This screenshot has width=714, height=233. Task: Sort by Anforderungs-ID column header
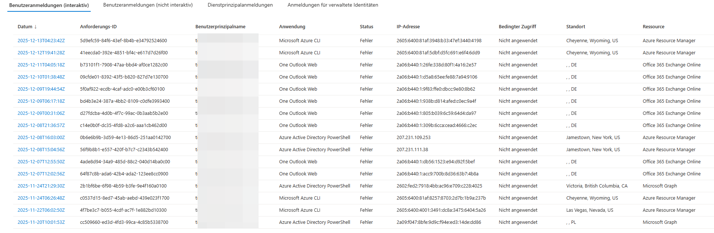tap(98, 27)
